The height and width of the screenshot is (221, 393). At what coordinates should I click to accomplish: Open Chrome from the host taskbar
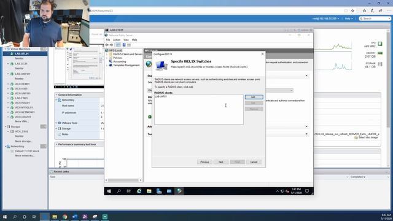tap(65, 217)
